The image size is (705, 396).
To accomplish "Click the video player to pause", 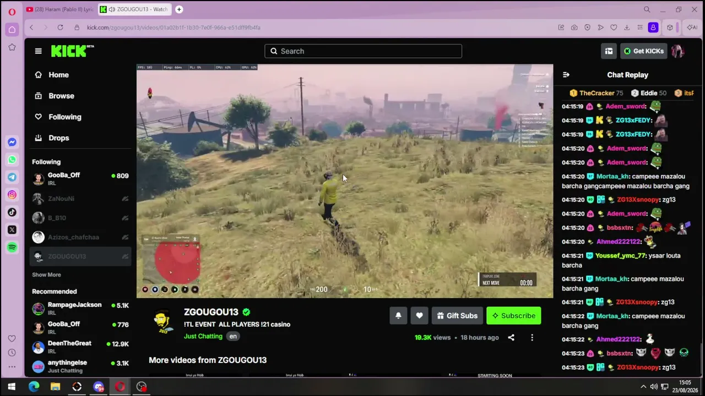I will pos(345,182).
